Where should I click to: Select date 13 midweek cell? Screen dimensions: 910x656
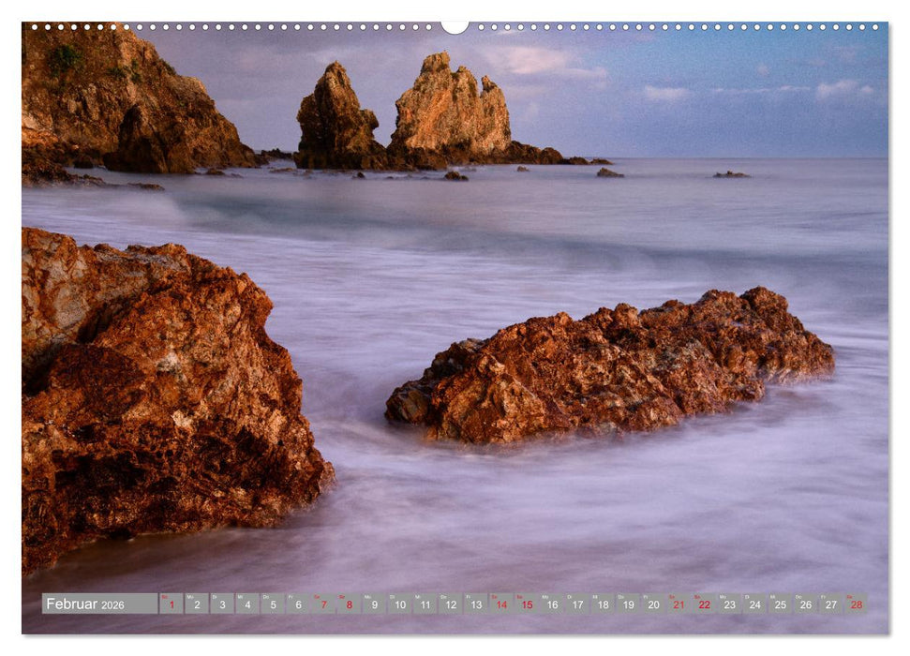pyautogui.click(x=475, y=604)
